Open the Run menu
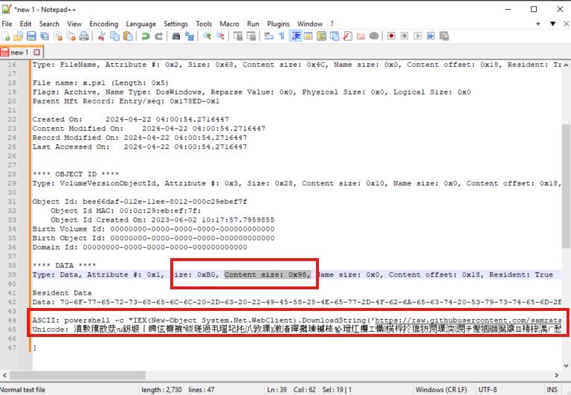Screen dimensions: 571x395 (253, 24)
